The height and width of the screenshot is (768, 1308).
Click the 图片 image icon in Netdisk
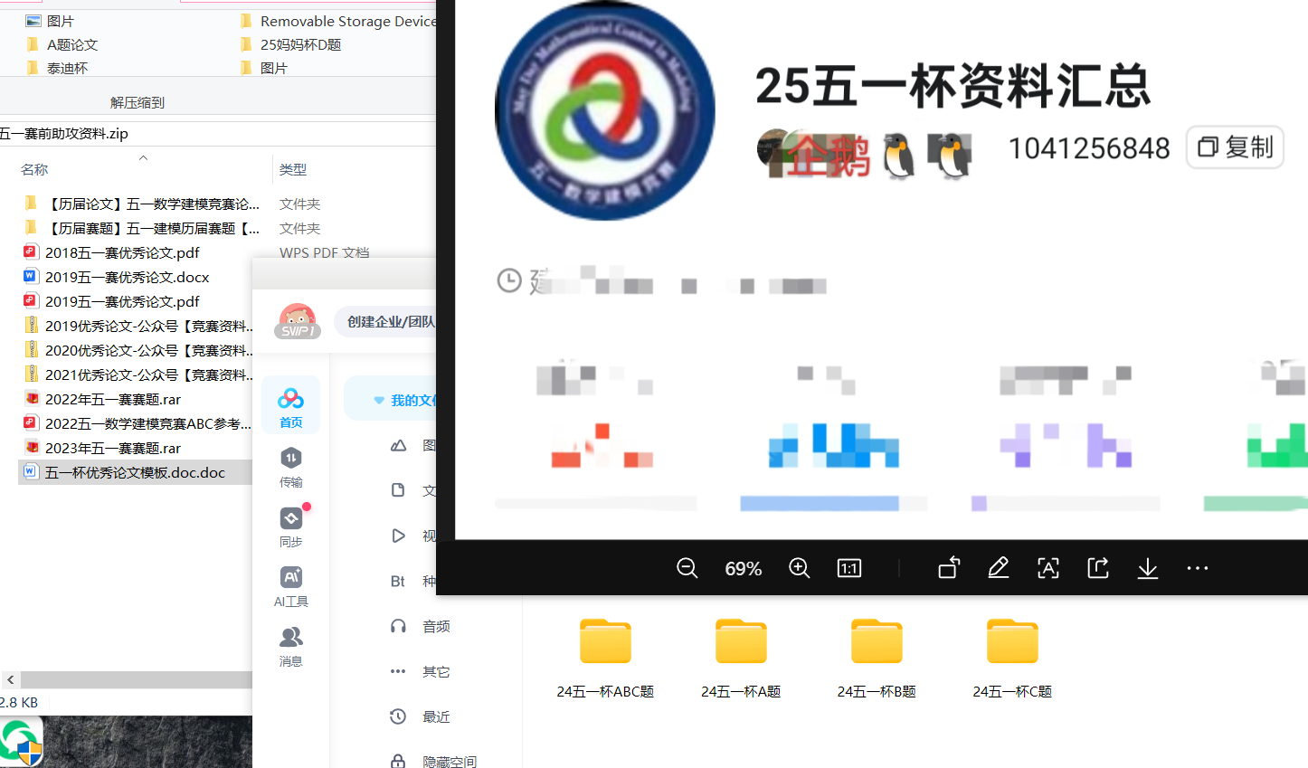click(398, 445)
